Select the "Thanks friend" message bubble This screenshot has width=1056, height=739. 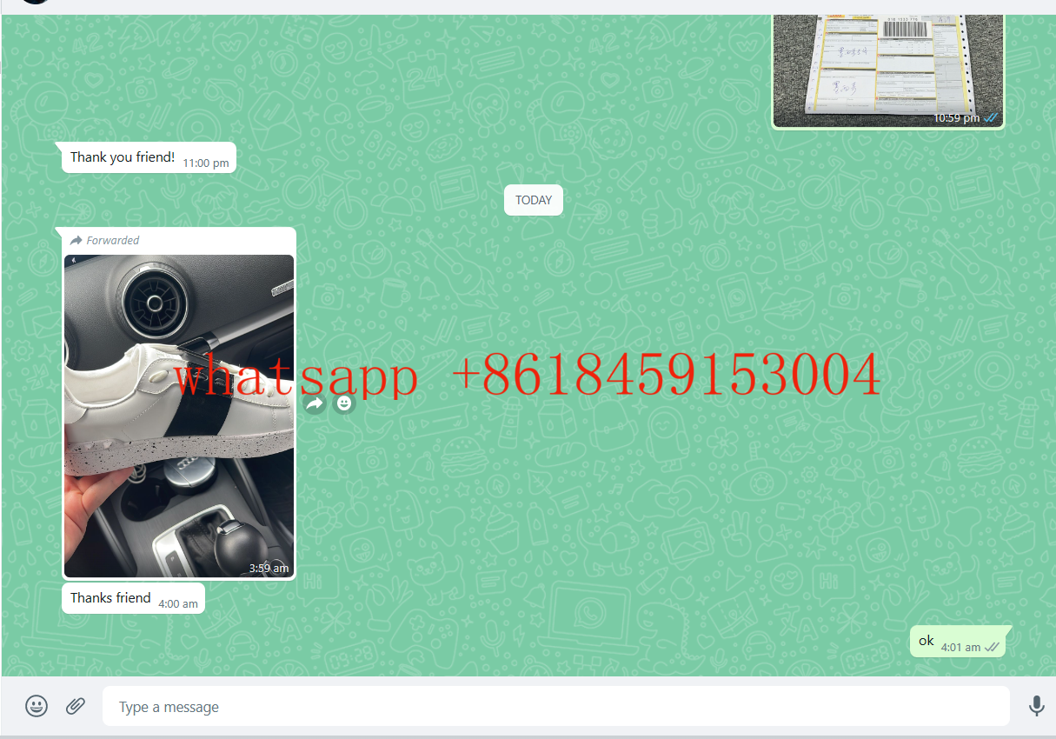[110, 598]
